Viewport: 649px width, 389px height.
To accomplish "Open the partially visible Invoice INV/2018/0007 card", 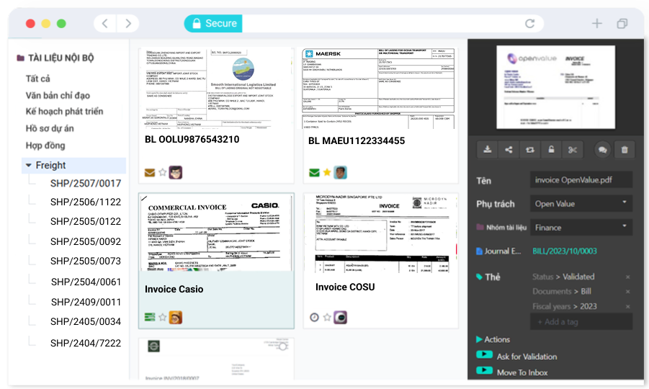I will coord(216,359).
